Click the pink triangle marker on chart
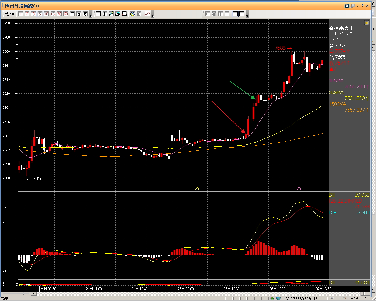Image resolution: width=376 pixels, height=301 pixels. (299, 188)
